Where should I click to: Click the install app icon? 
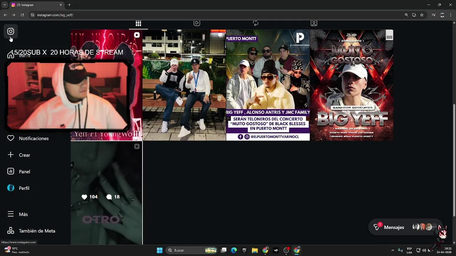tap(414, 15)
